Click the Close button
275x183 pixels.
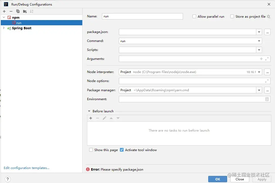coord(240,179)
